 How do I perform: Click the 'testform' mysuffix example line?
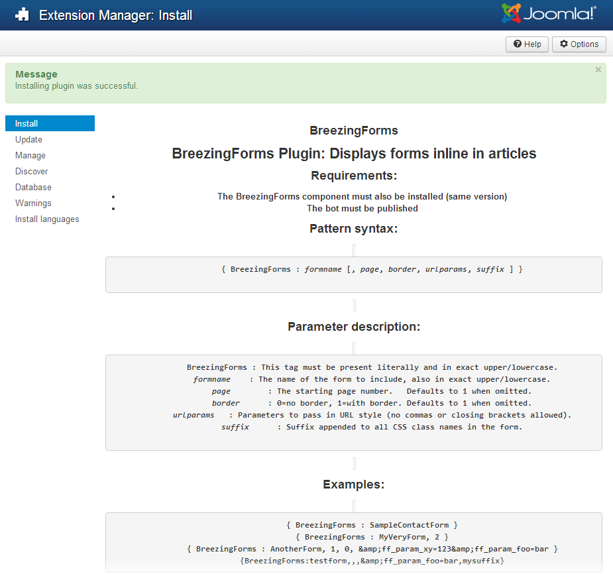coord(372,561)
